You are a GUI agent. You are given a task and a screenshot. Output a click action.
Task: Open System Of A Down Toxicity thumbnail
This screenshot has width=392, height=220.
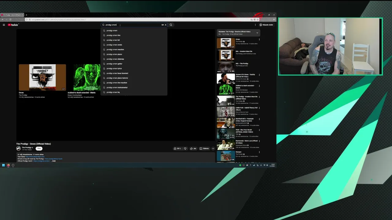(226, 79)
